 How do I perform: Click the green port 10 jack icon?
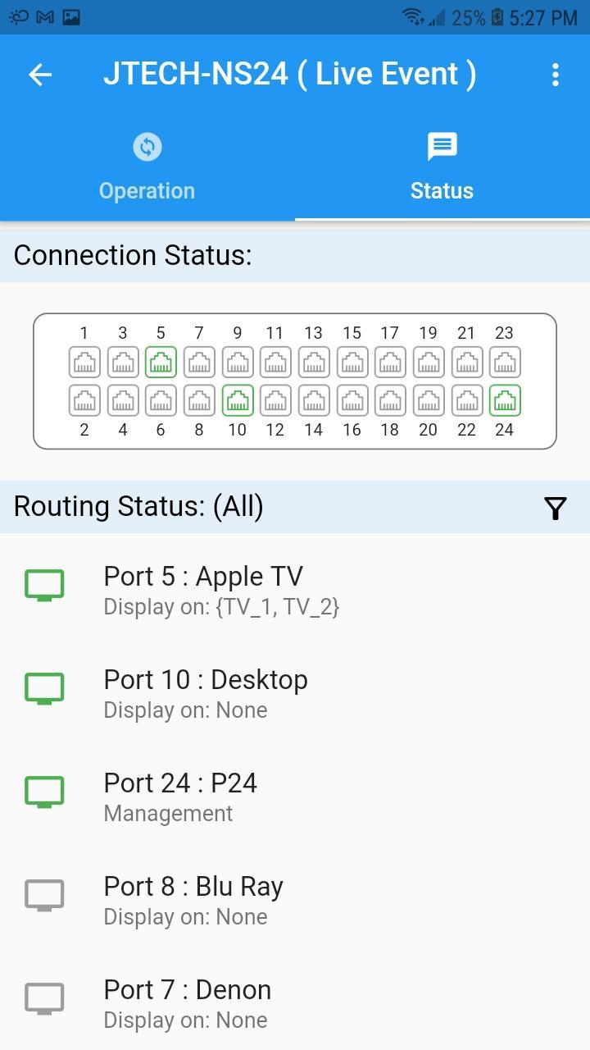(x=238, y=400)
